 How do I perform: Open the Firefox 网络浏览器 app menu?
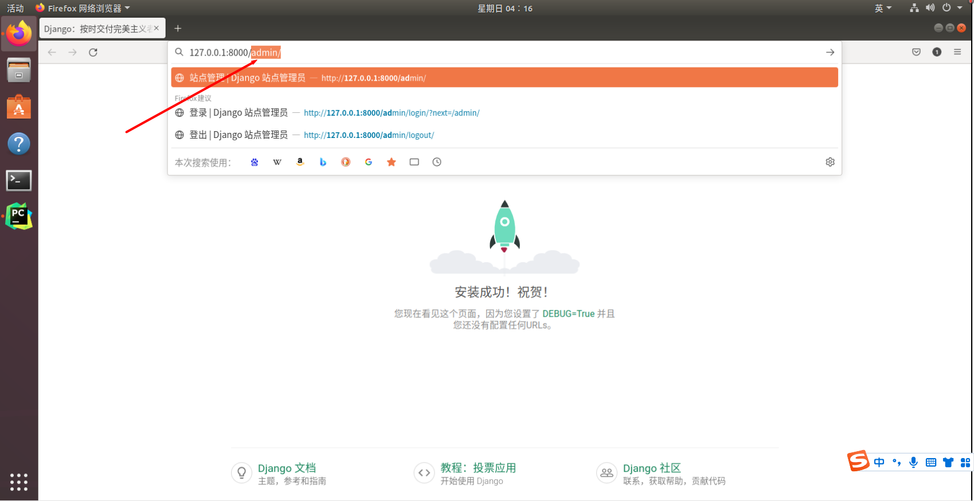click(83, 8)
